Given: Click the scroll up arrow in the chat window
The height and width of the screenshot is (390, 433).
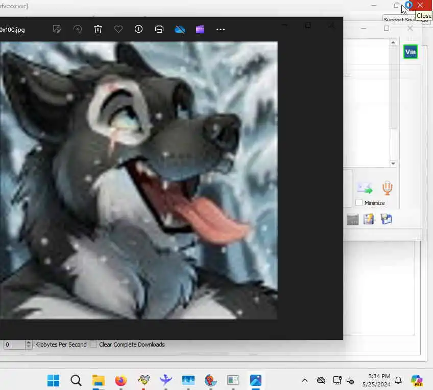Looking at the screenshot, I should click(393, 42).
